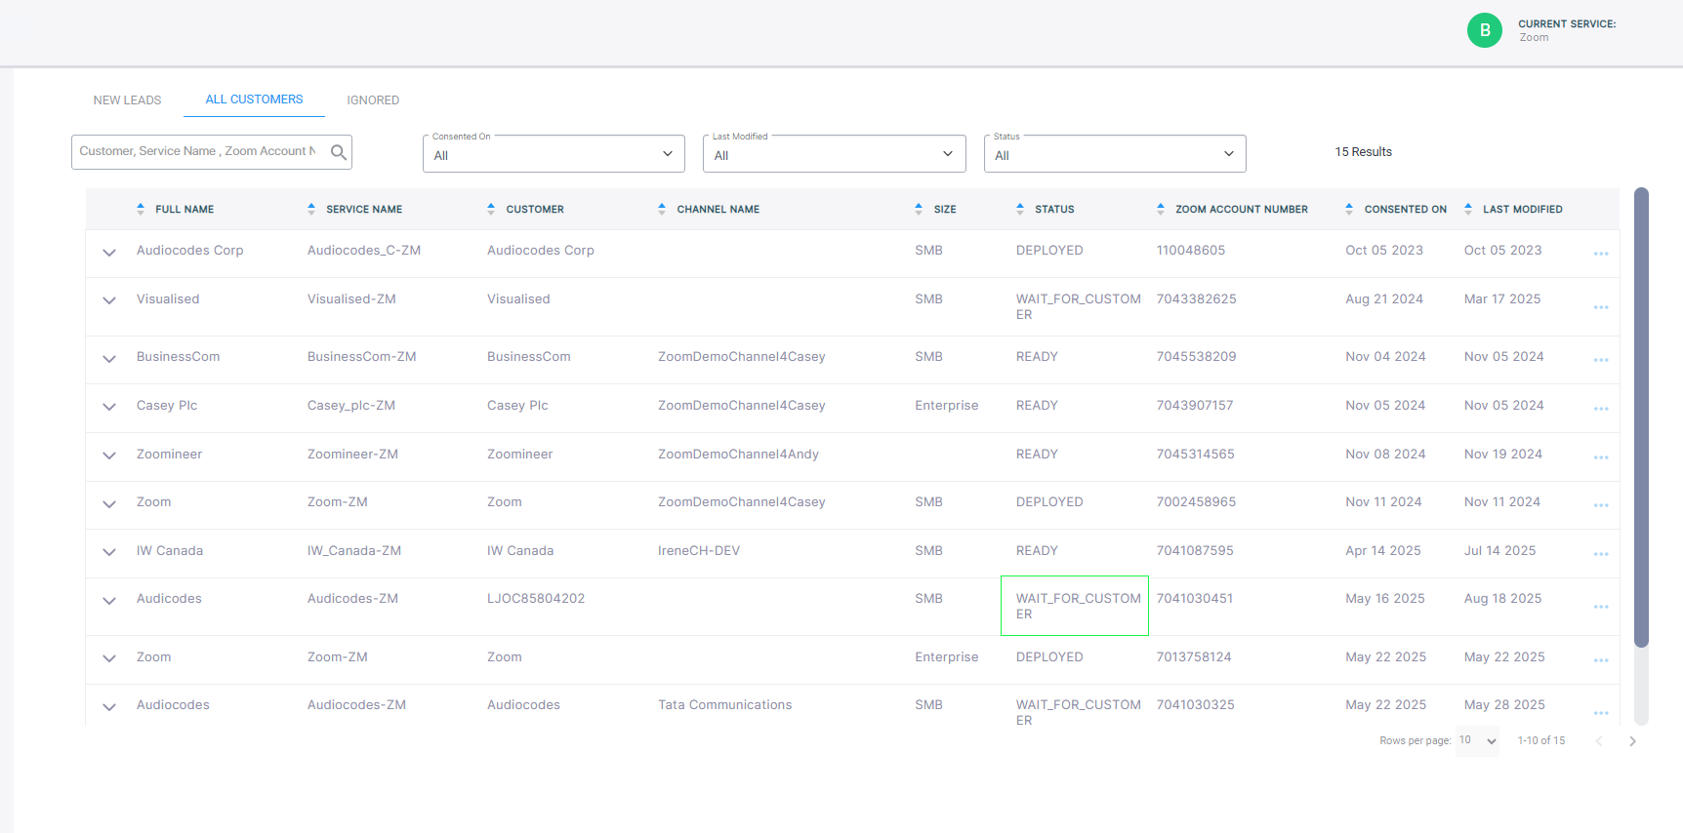Click the Full Name column header
This screenshot has height=833, width=1683.
(x=185, y=210)
